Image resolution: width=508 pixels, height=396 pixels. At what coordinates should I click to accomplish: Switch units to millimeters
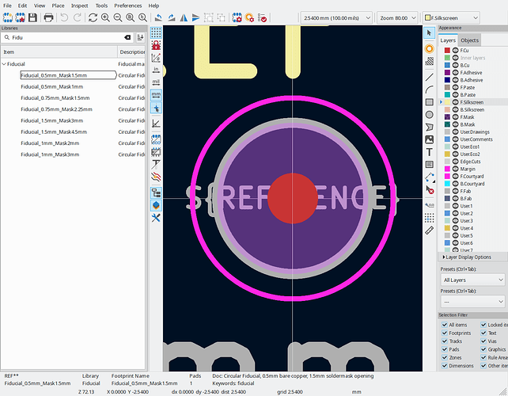tap(156, 94)
